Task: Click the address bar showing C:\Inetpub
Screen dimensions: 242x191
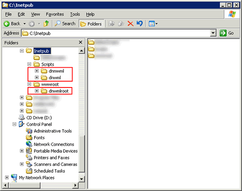Action: (x=116, y=33)
